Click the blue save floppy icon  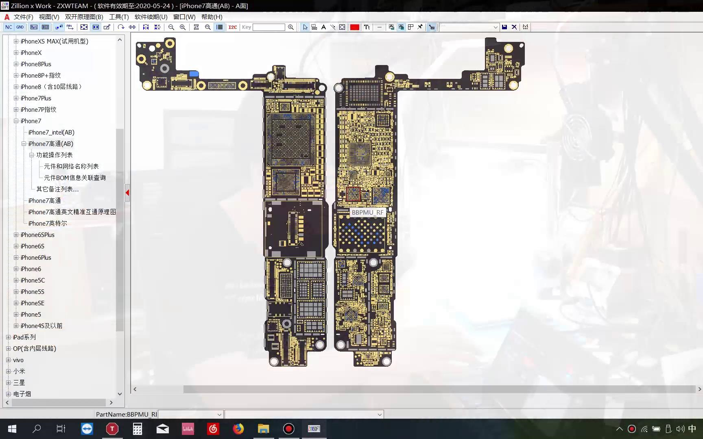point(504,27)
